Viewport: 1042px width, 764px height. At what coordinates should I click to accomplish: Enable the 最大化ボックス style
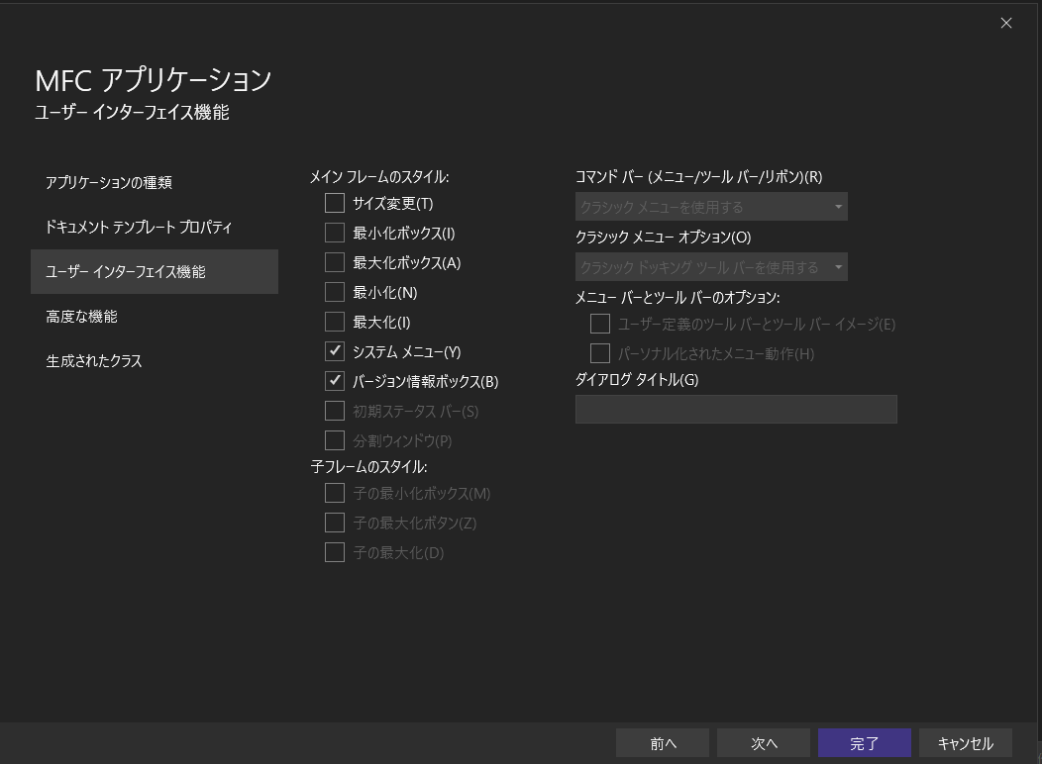point(335,262)
